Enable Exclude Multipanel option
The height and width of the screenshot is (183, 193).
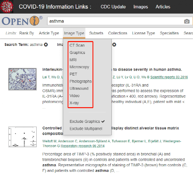tap(86, 129)
